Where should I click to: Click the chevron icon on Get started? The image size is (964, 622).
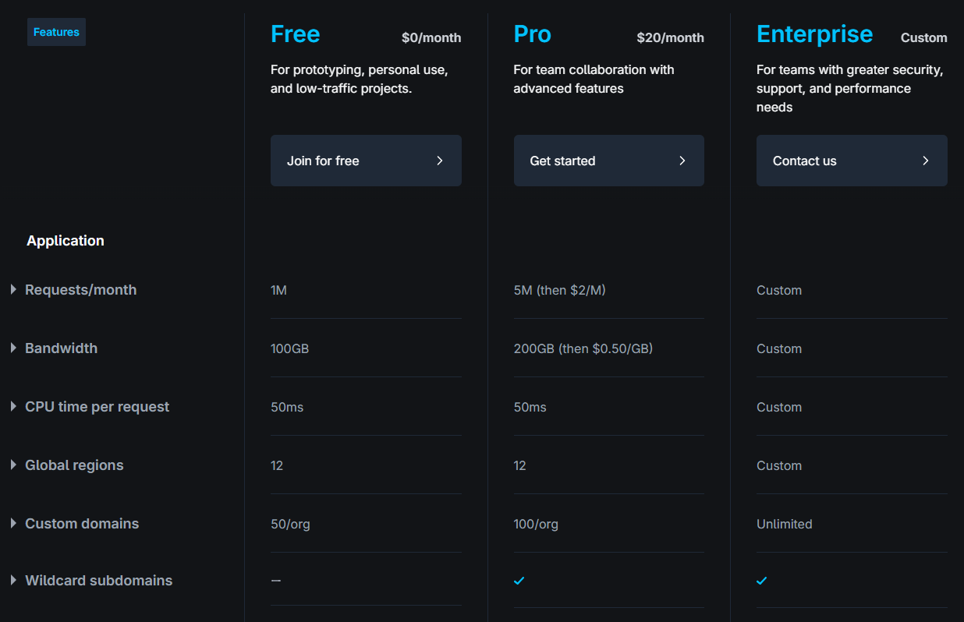click(682, 161)
